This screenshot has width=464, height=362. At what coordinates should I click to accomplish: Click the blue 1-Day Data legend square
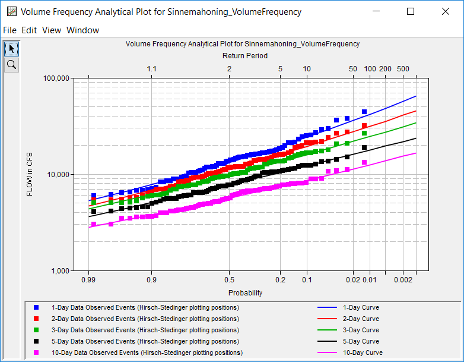(x=36, y=307)
